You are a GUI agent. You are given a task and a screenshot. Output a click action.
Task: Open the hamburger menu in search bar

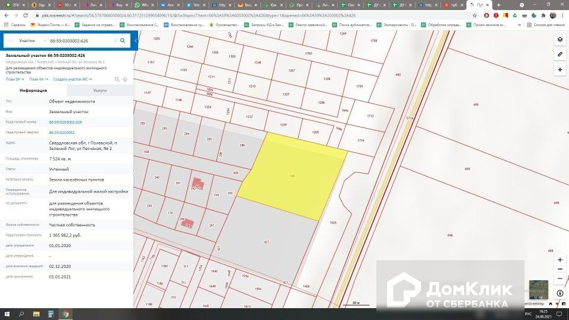pos(11,41)
